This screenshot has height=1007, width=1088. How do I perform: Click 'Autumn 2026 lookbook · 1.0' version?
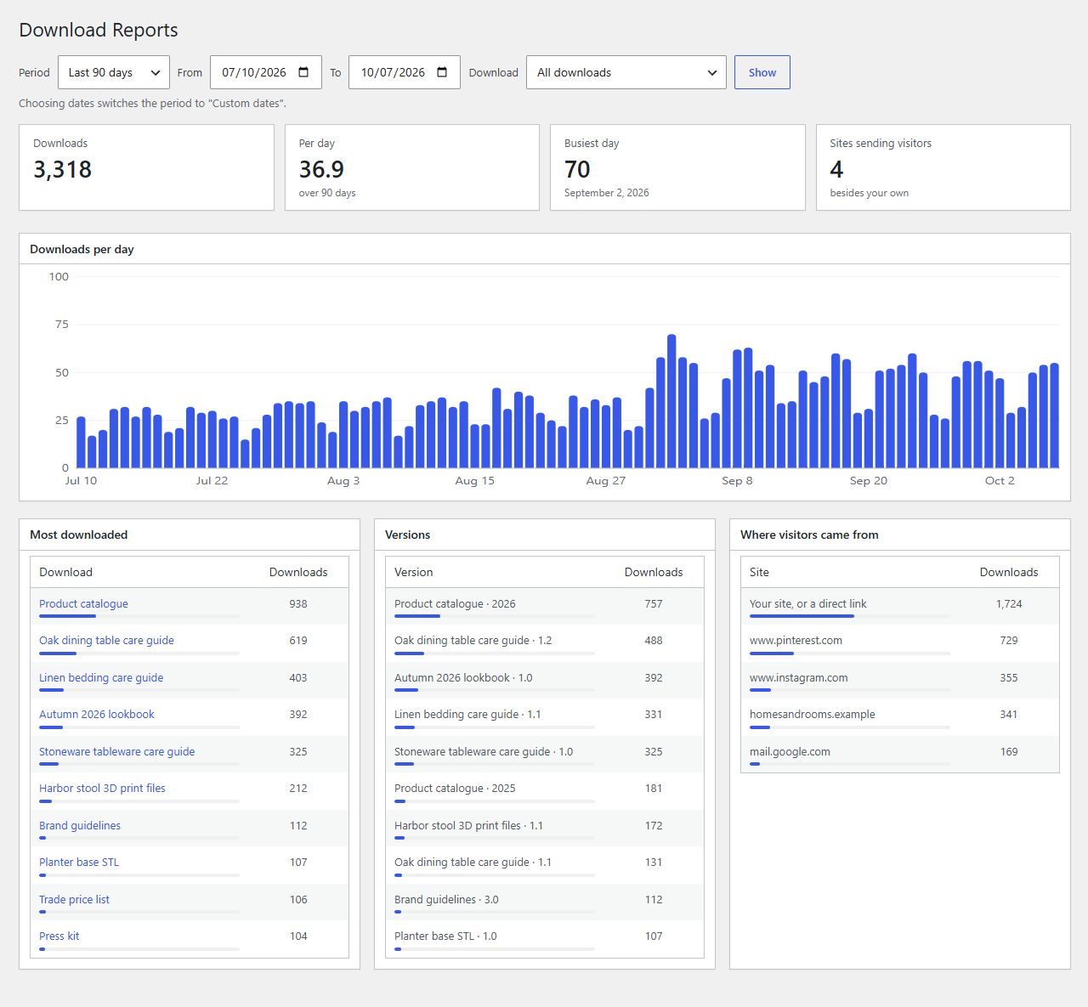point(545,680)
